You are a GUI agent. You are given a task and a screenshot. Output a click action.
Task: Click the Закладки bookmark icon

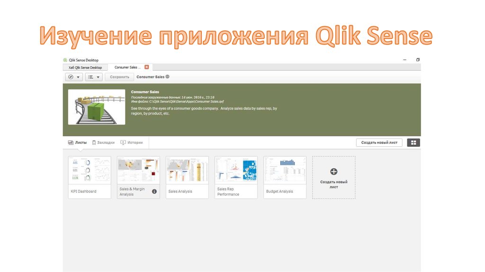coord(94,143)
